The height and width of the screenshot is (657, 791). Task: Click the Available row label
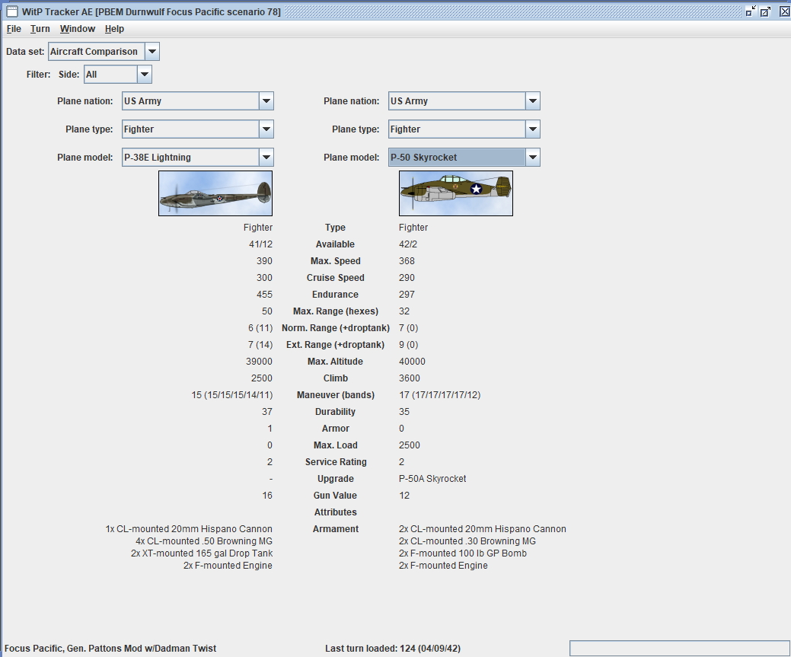point(336,244)
